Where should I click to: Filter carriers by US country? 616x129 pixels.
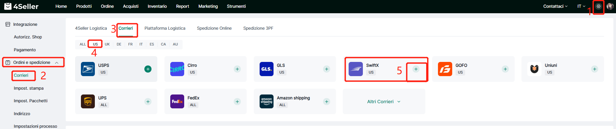[95, 44]
